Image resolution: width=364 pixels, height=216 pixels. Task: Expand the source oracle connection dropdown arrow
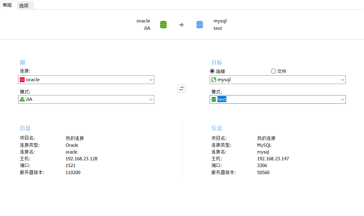(x=151, y=80)
